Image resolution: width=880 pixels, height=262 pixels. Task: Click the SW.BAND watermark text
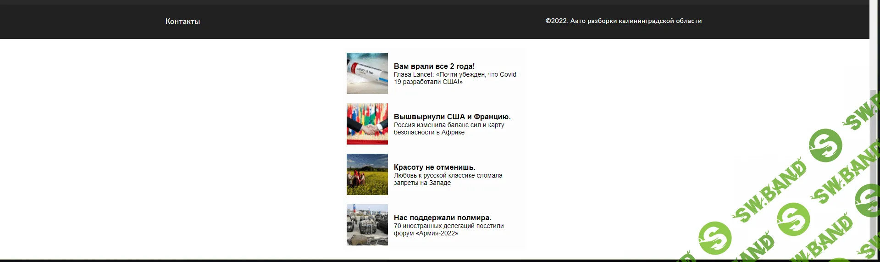[770, 189]
